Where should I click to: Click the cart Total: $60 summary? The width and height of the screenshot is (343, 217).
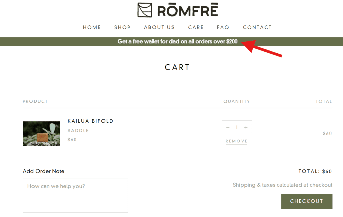pyautogui.click(x=315, y=171)
